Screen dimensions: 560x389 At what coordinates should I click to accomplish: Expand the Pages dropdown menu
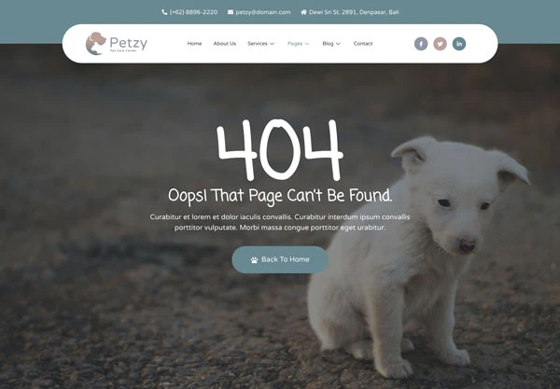pyautogui.click(x=299, y=44)
